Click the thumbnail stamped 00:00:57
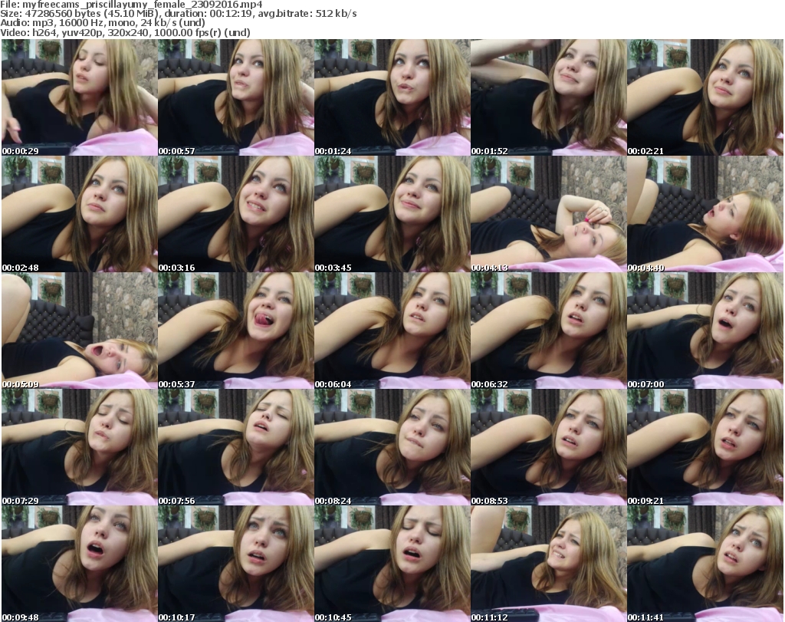 (x=236, y=97)
